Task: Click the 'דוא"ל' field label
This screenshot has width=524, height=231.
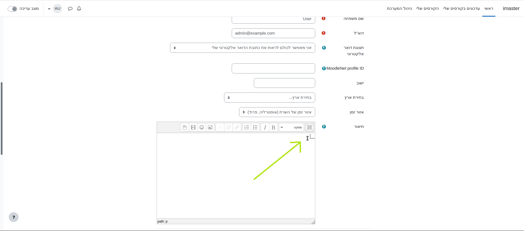Action: 359,33
